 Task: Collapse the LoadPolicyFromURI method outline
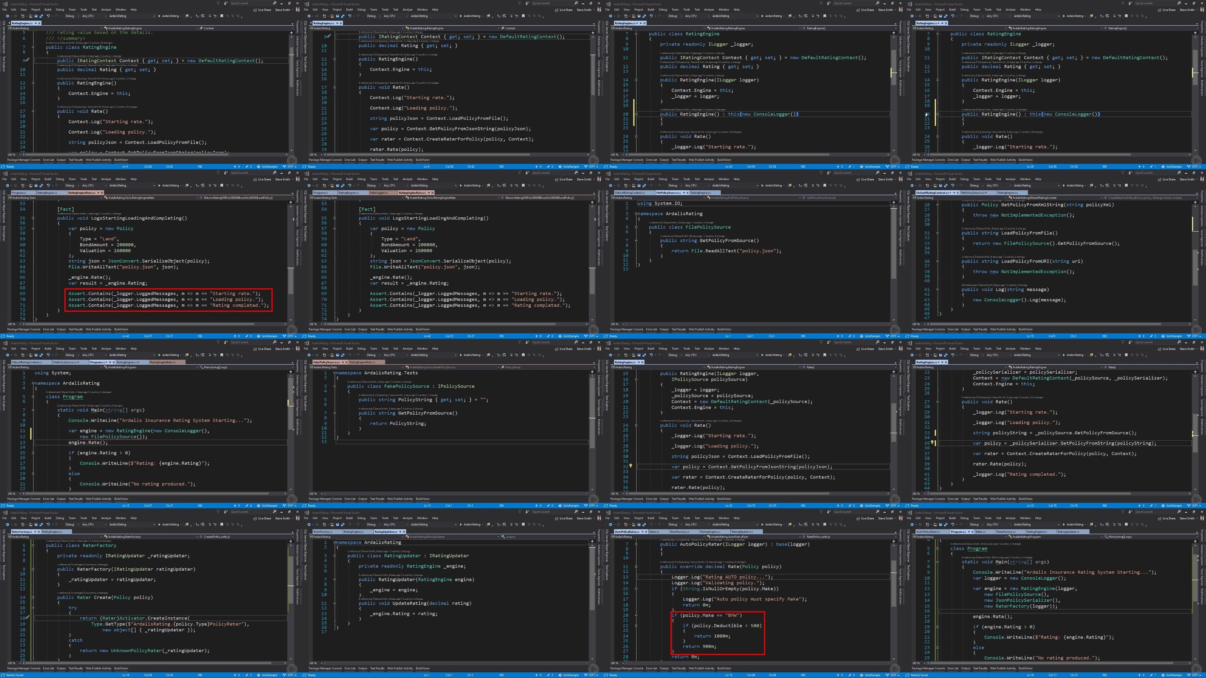coord(937,261)
